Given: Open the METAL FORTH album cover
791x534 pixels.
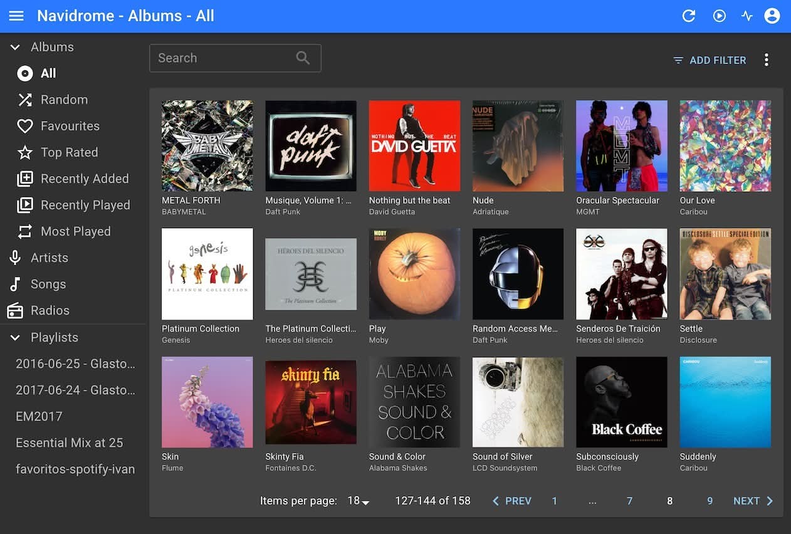Looking at the screenshot, I should (207, 145).
